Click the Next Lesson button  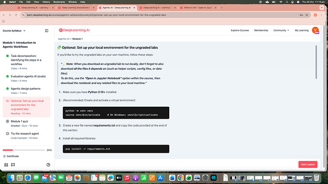308,165
